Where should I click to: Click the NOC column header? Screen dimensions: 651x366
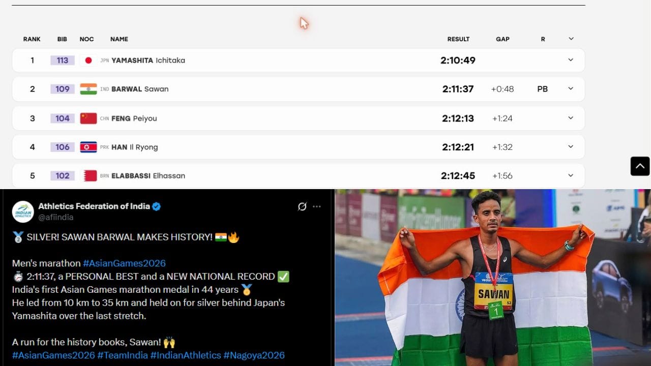[86, 39]
